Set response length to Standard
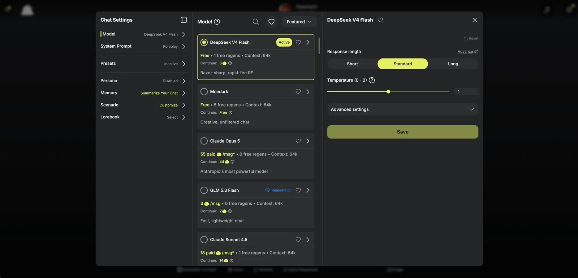Image resolution: width=578 pixels, height=278 pixels. [403, 64]
